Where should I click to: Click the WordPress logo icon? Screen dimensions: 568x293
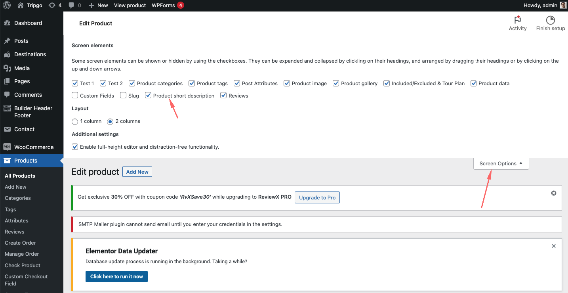pos(7,6)
